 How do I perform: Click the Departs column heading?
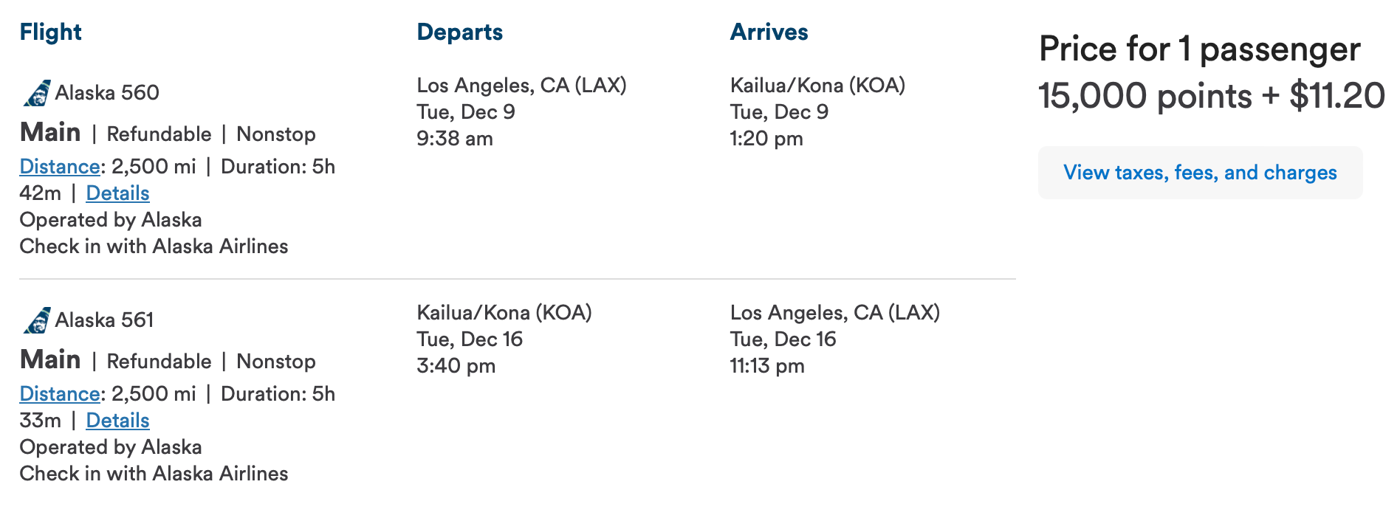point(460,32)
